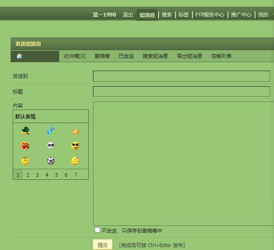The height and width of the screenshot is (250, 274).
Task: Open the 我的 menu item
Action: click(x=263, y=15)
